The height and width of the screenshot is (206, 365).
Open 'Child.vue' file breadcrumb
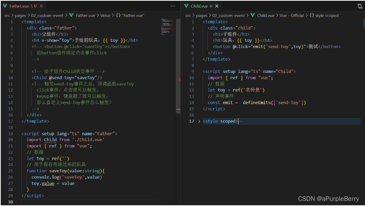pos(265,15)
